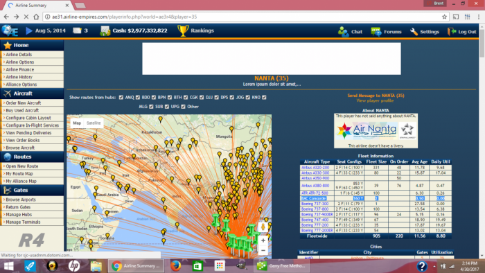Click Send Message to NANTA link

point(376,96)
